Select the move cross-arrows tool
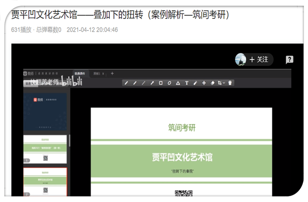308x202 pixels. tap(204, 83)
